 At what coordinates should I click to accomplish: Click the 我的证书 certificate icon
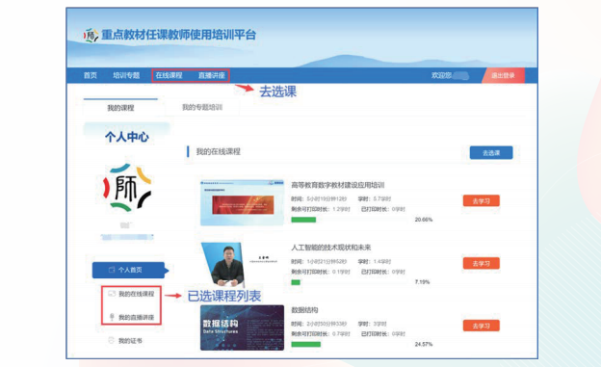click(111, 340)
